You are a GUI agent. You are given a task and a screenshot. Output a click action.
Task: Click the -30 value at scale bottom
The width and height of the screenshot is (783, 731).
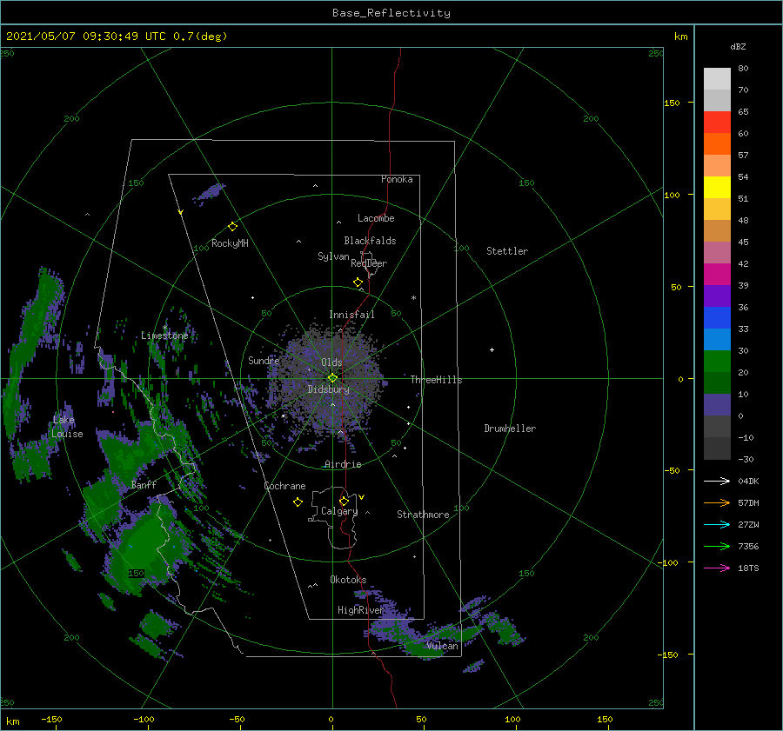[746, 459]
